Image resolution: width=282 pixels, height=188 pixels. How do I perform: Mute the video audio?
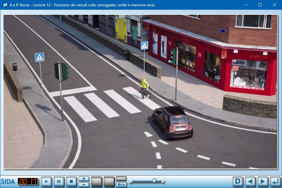click(121, 184)
